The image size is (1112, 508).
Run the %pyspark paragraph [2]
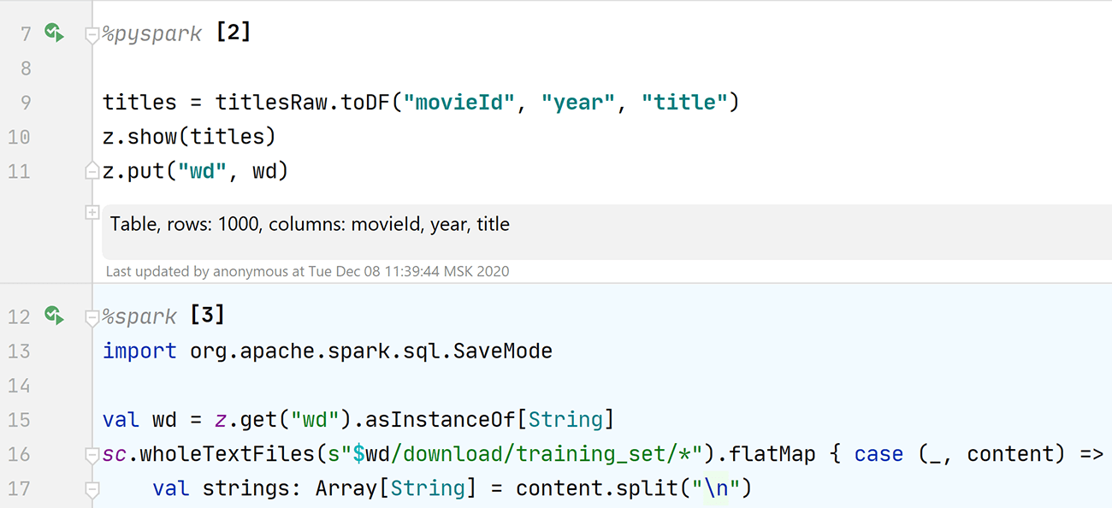(x=55, y=33)
